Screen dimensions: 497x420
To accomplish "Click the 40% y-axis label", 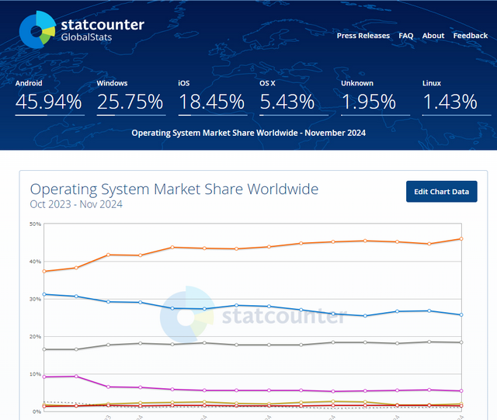I will click(35, 262).
